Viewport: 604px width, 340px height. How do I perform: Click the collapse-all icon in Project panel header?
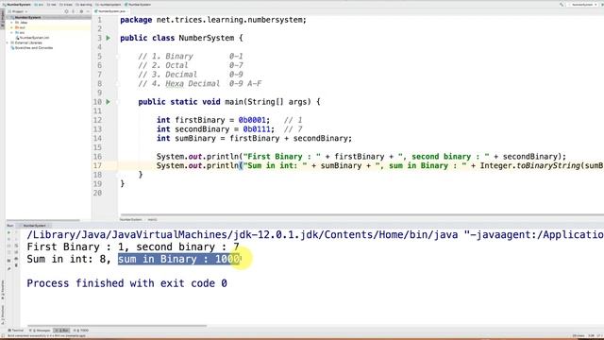pyautogui.click(x=74, y=11)
